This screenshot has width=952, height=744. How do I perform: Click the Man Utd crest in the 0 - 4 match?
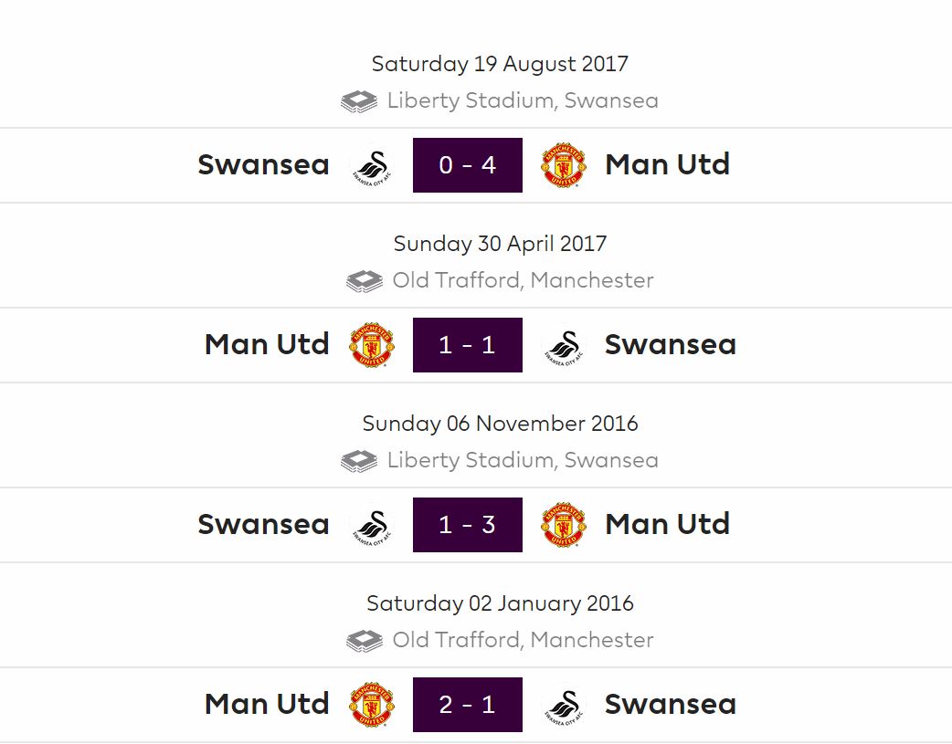563,165
